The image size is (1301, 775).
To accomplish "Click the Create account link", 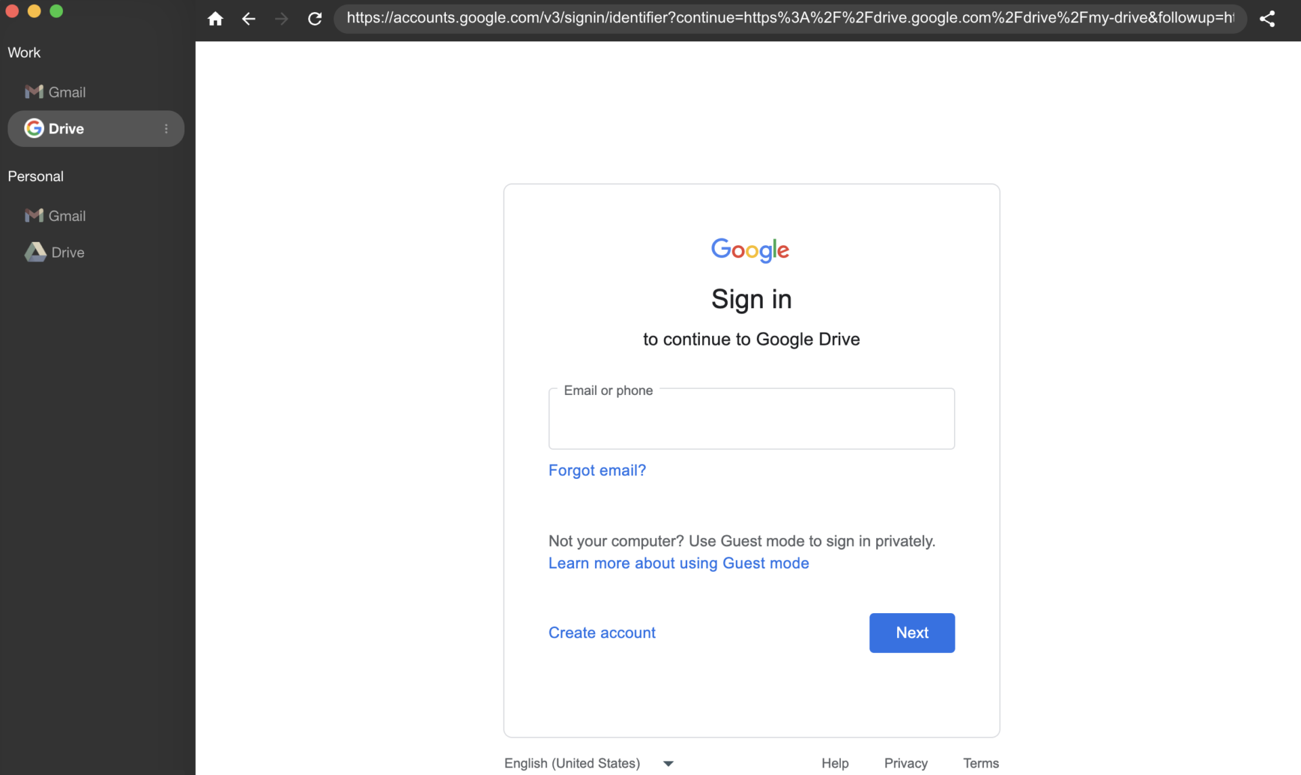I will click(602, 633).
